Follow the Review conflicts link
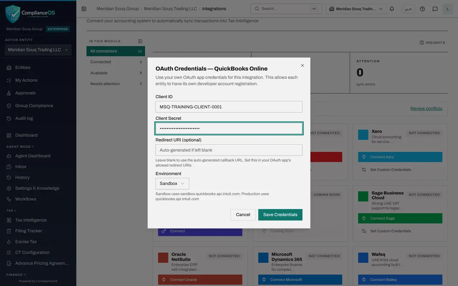This screenshot has height=286, width=458. click(426, 108)
